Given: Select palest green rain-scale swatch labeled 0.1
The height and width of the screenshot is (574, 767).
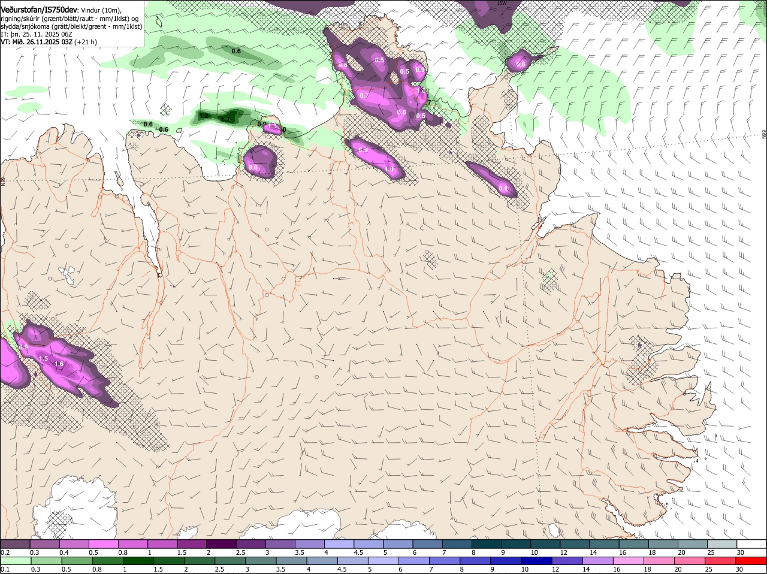Looking at the screenshot, I should [x=15, y=561].
